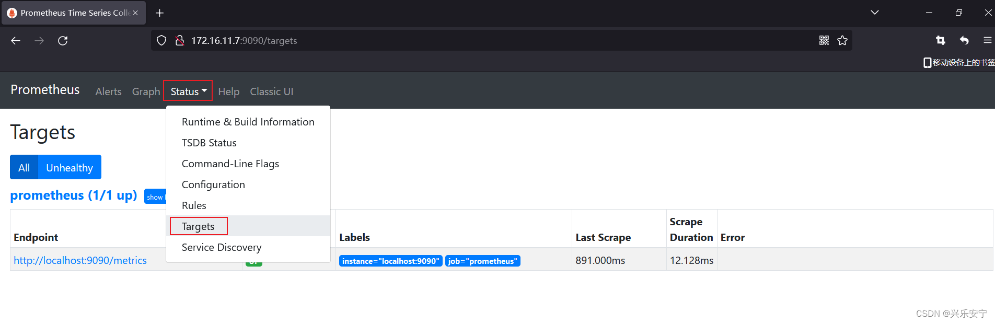Click the address bar URL field
Viewport: 995px width, 323px height.
point(502,41)
